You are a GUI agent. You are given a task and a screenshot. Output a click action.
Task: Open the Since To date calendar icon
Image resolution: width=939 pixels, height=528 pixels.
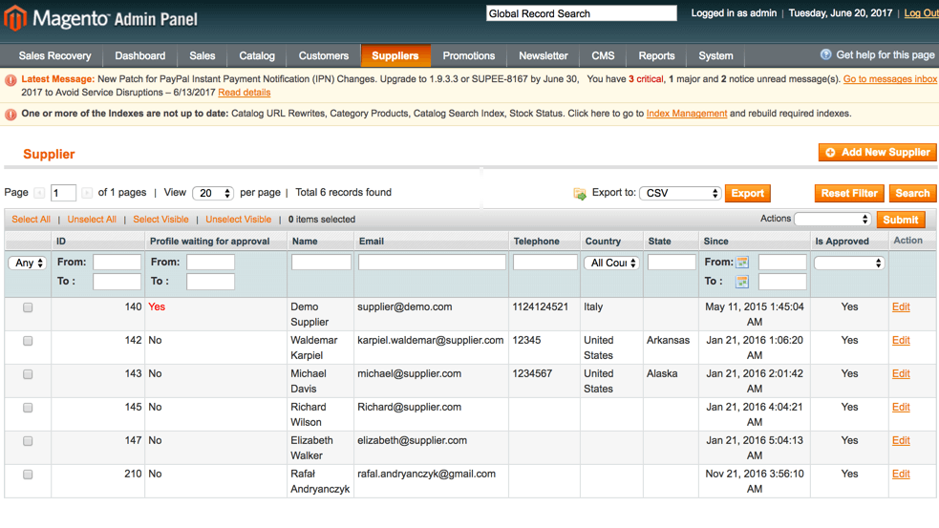click(x=742, y=282)
